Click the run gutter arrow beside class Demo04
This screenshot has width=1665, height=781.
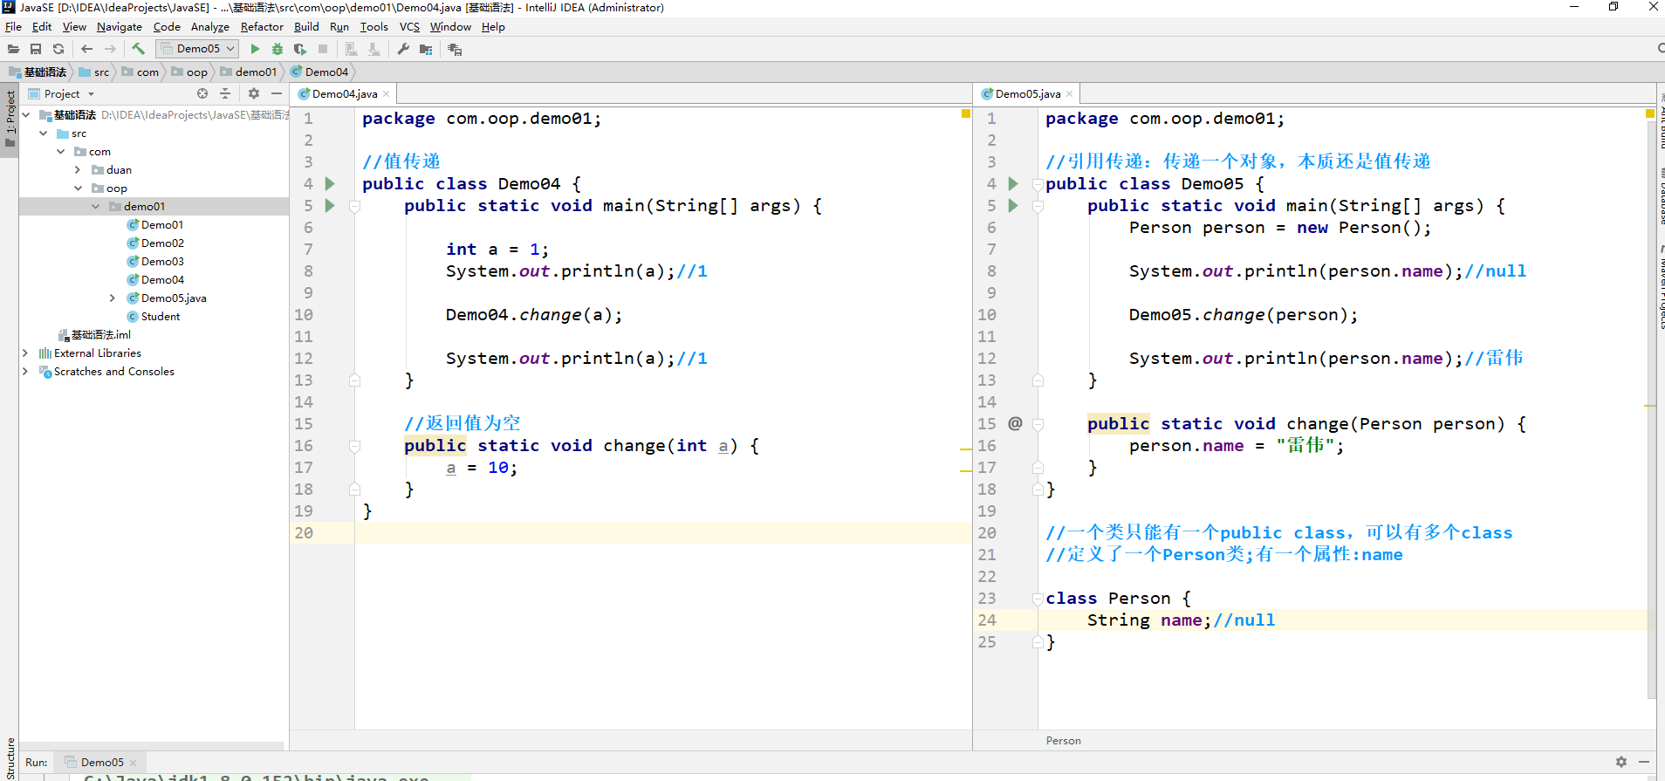coord(330,183)
